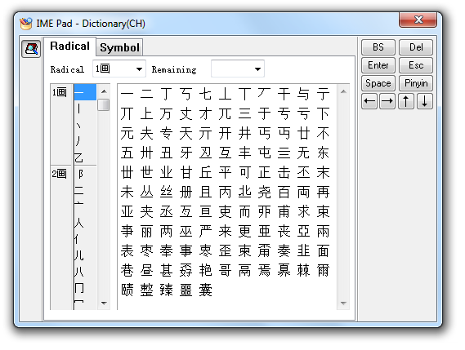The image size is (465, 350).
Task: Pick the character 求 in the grid
Action: coord(303,212)
